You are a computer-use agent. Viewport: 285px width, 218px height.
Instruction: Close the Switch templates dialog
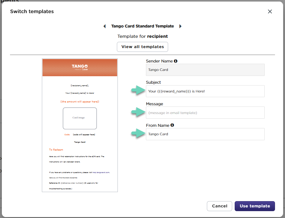pos(270,12)
